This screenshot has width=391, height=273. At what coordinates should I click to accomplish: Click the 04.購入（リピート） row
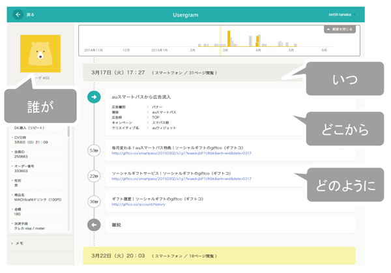[x=29, y=128]
